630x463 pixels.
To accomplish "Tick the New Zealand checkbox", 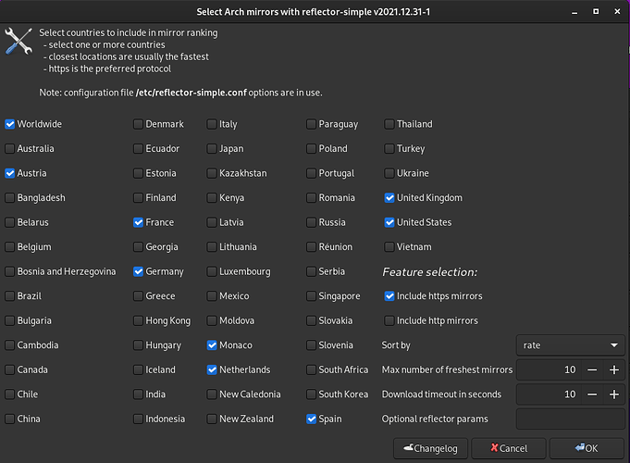I will [x=212, y=419].
